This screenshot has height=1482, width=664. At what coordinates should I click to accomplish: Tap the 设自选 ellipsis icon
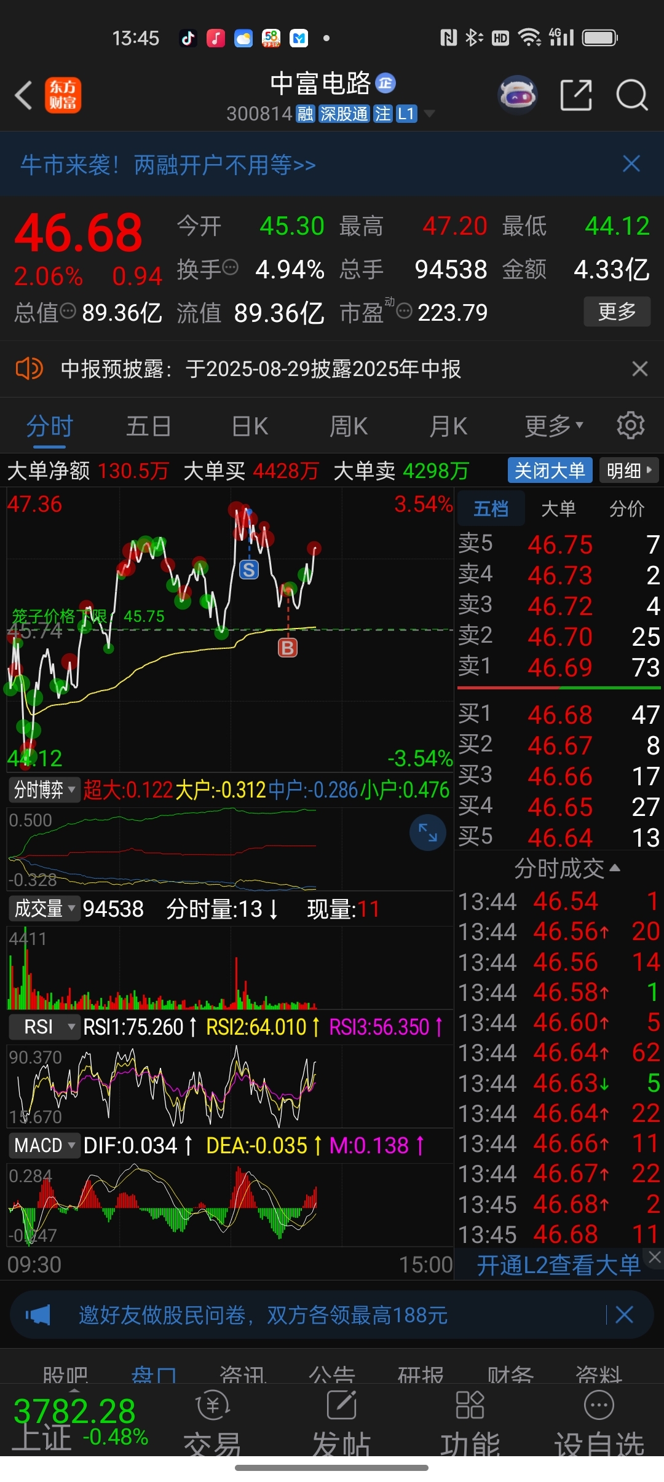[599, 1406]
